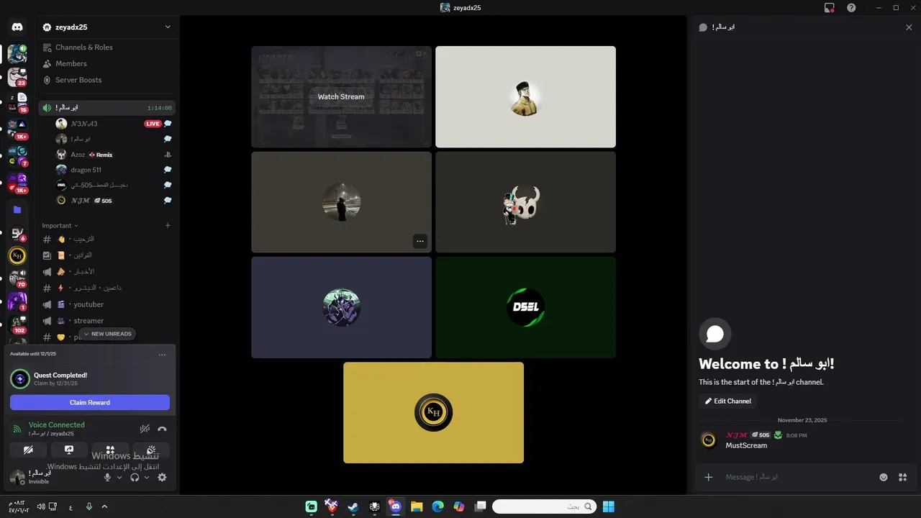
Task: Select the skull mask avatar tile
Action: (525, 202)
